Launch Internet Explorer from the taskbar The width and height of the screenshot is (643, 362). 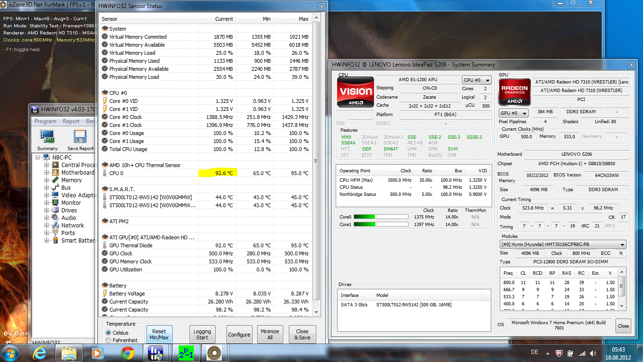tap(40, 353)
